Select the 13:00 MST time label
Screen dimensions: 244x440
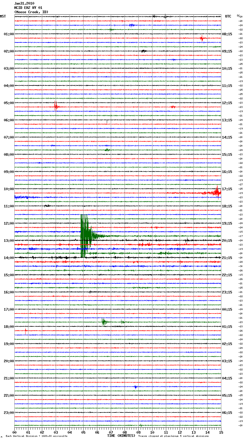[9, 241]
